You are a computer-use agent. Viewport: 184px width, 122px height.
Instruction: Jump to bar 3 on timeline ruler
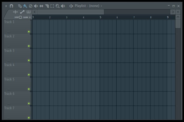67,17
